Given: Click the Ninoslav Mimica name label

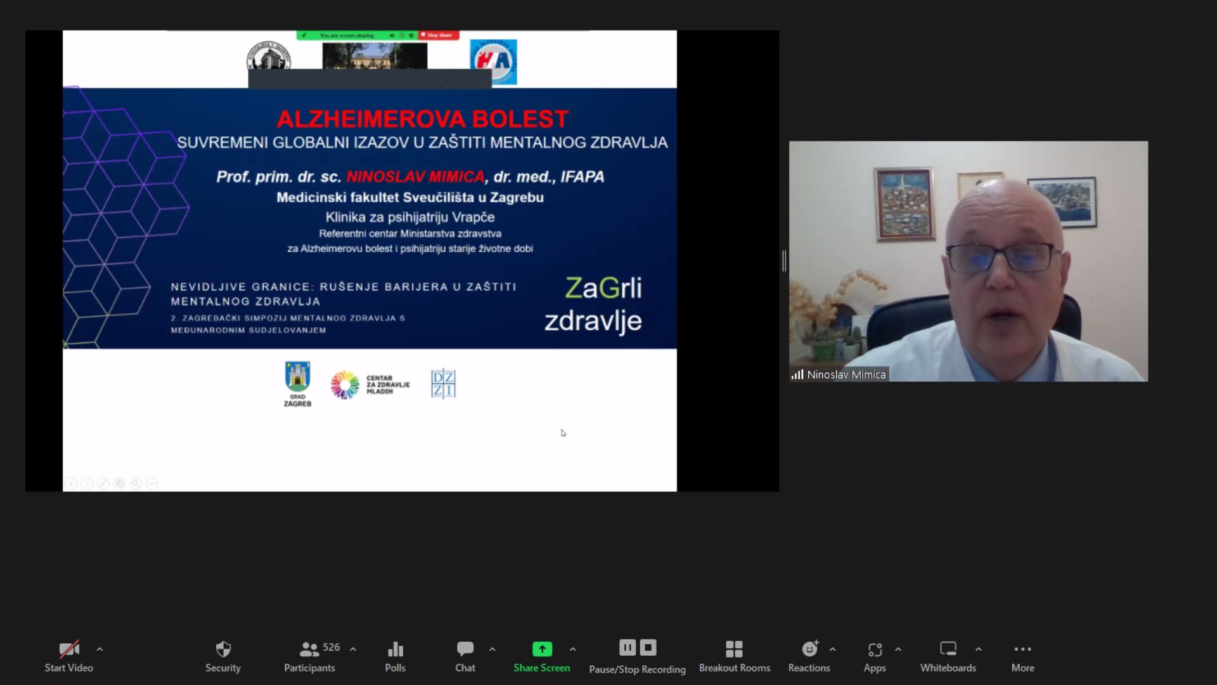Looking at the screenshot, I should [846, 375].
